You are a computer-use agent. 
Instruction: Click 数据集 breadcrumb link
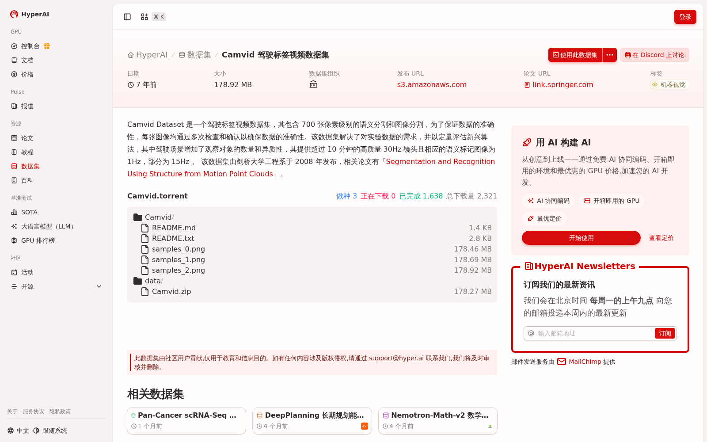[195, 55]
